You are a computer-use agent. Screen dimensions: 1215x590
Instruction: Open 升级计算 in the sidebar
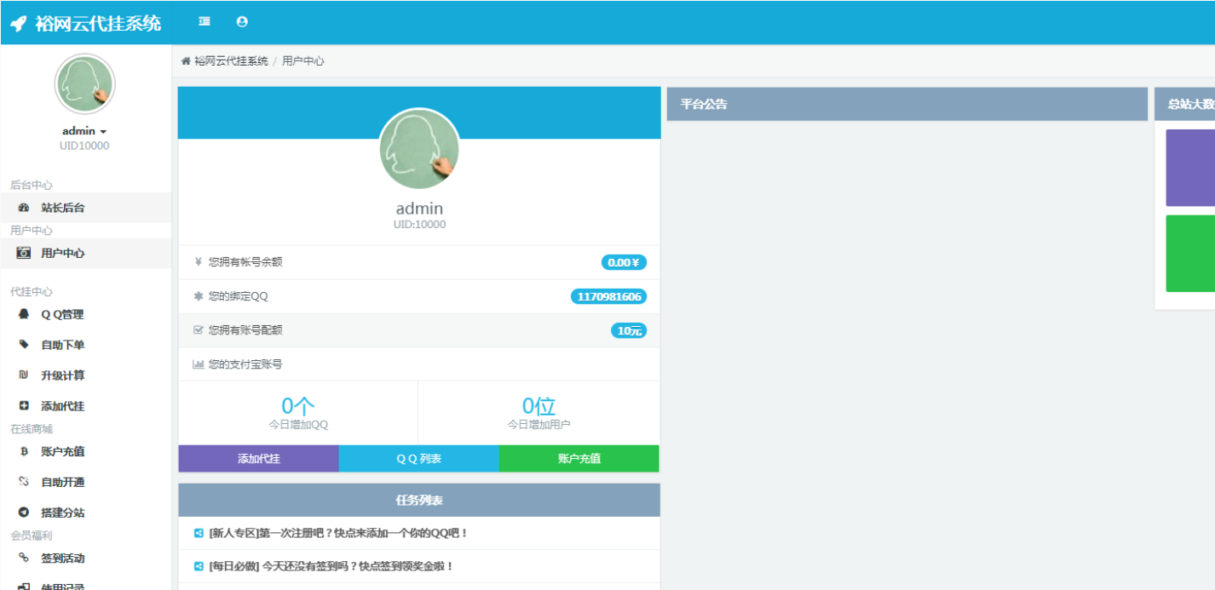62,375
